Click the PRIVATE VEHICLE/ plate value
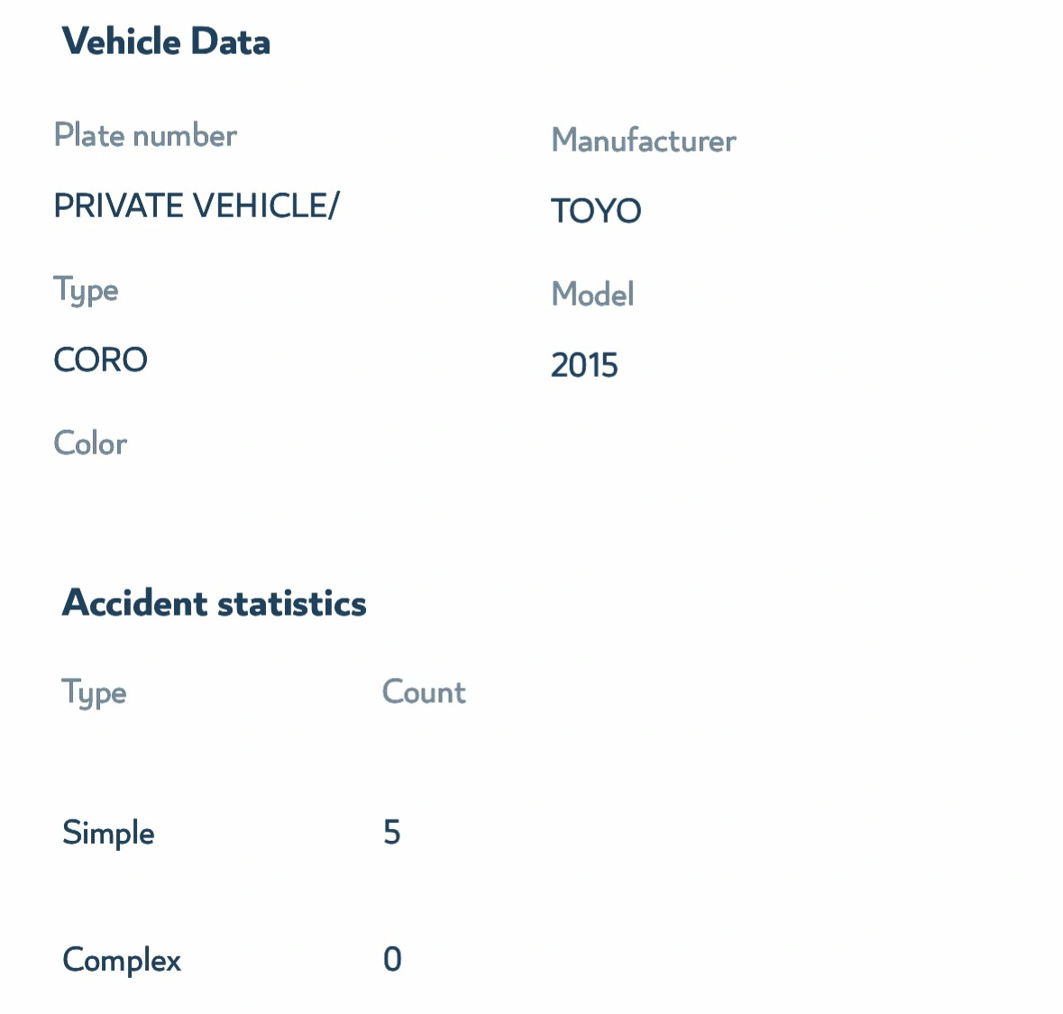This screenshot has height=1014, width=1063. click(197, 206)
